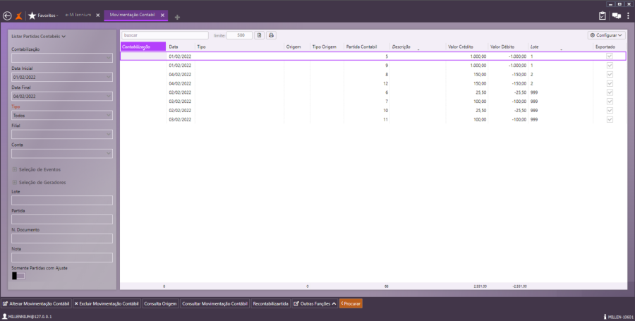Click the Recontabilizartida button
The height and width of the screenshot is (321, 635).
point(270,303)
